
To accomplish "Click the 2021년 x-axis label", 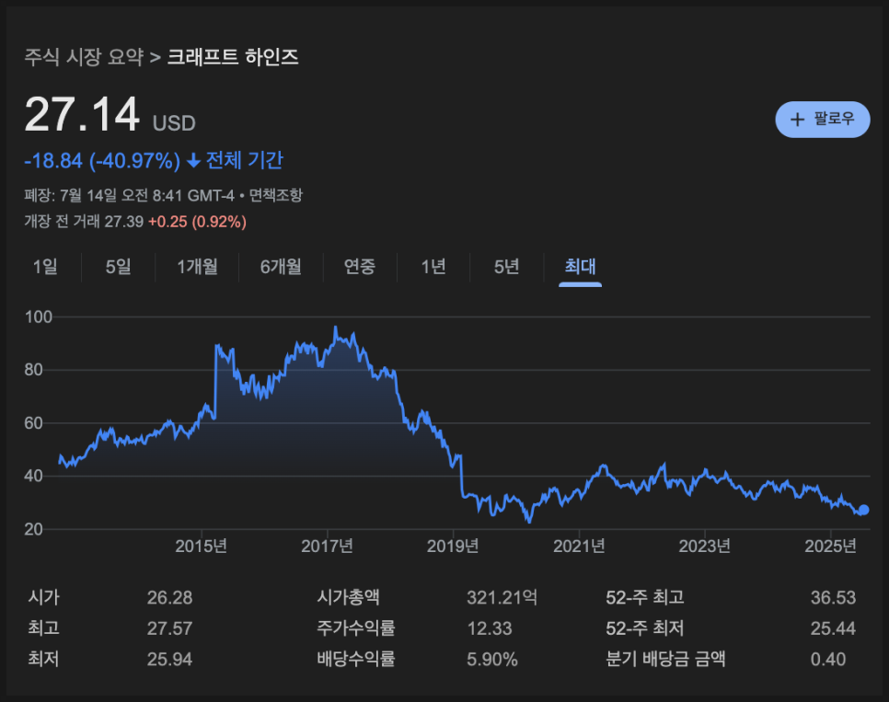I will pyautogui.click(x=579, y=547).
